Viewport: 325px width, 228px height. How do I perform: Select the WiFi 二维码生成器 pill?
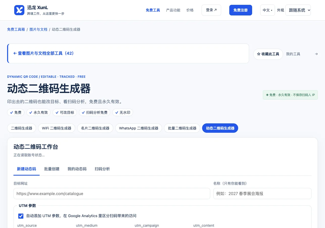point(57,128)
